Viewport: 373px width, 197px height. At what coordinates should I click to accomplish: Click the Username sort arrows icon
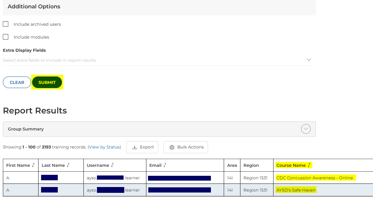(112, 165)
